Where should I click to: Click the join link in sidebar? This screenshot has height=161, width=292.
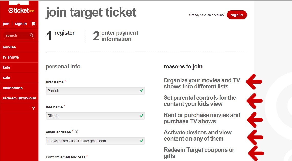6,24
